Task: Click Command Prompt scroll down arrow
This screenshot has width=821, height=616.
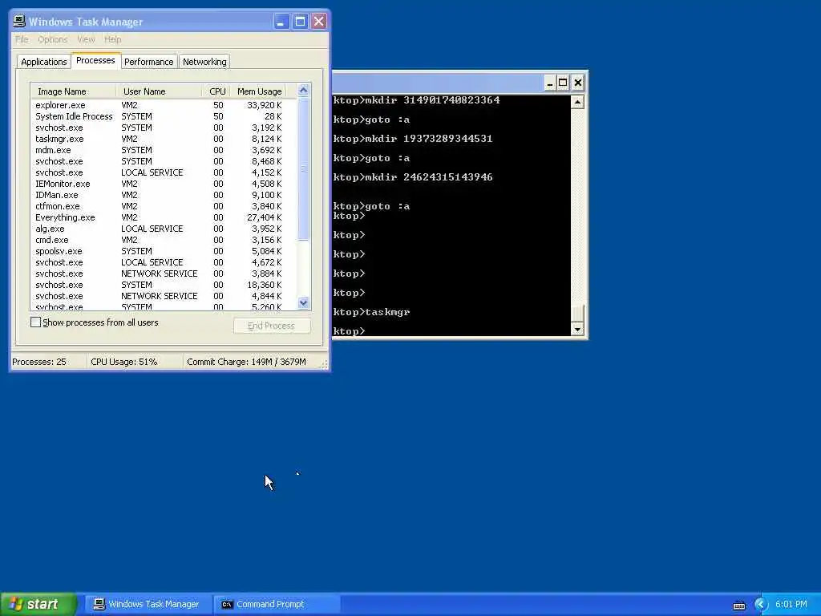Action: [577, 329]
